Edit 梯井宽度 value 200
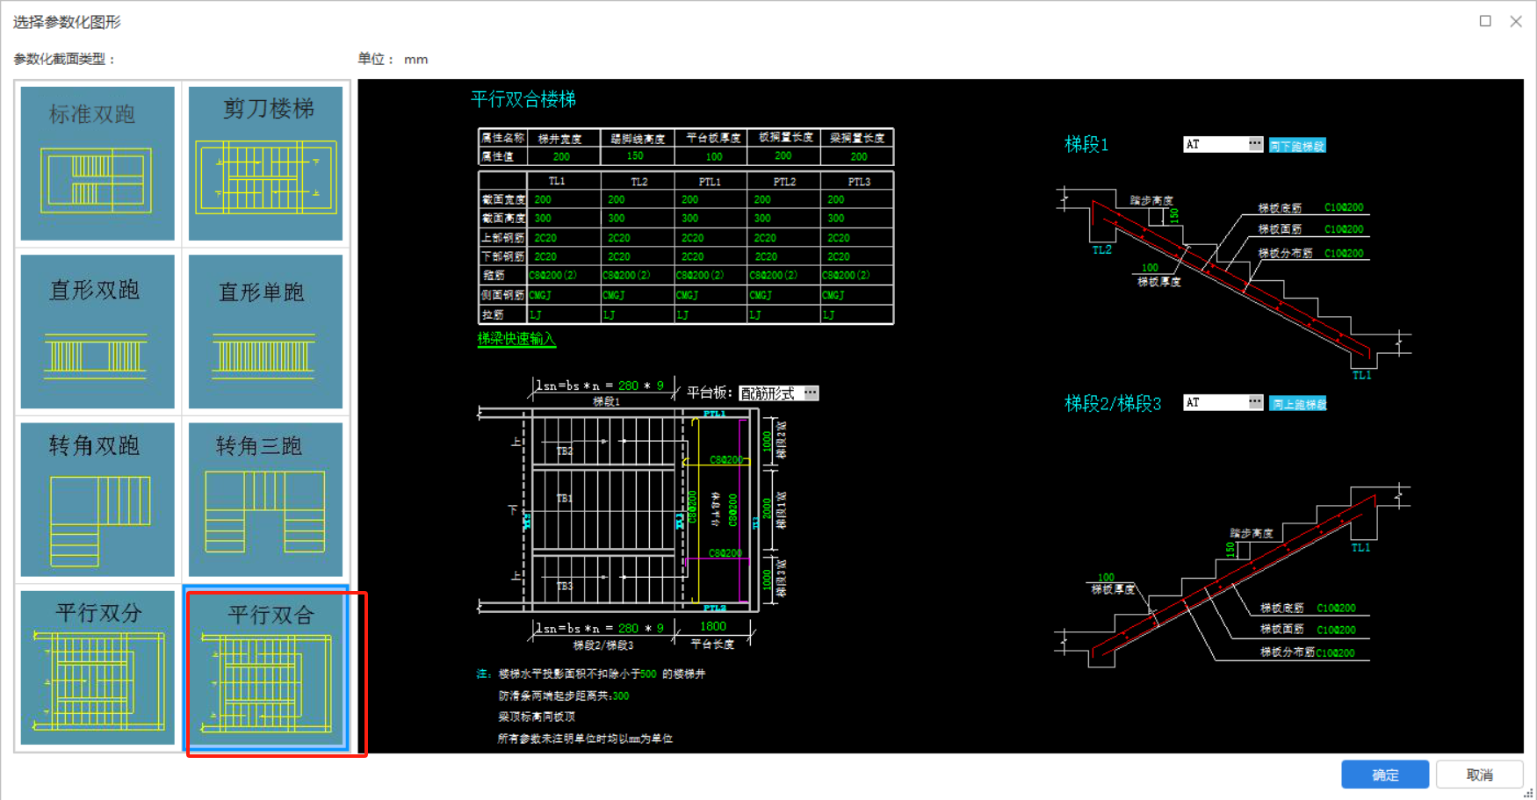Screen dimensions: 1537x800 tap(561, 157)
